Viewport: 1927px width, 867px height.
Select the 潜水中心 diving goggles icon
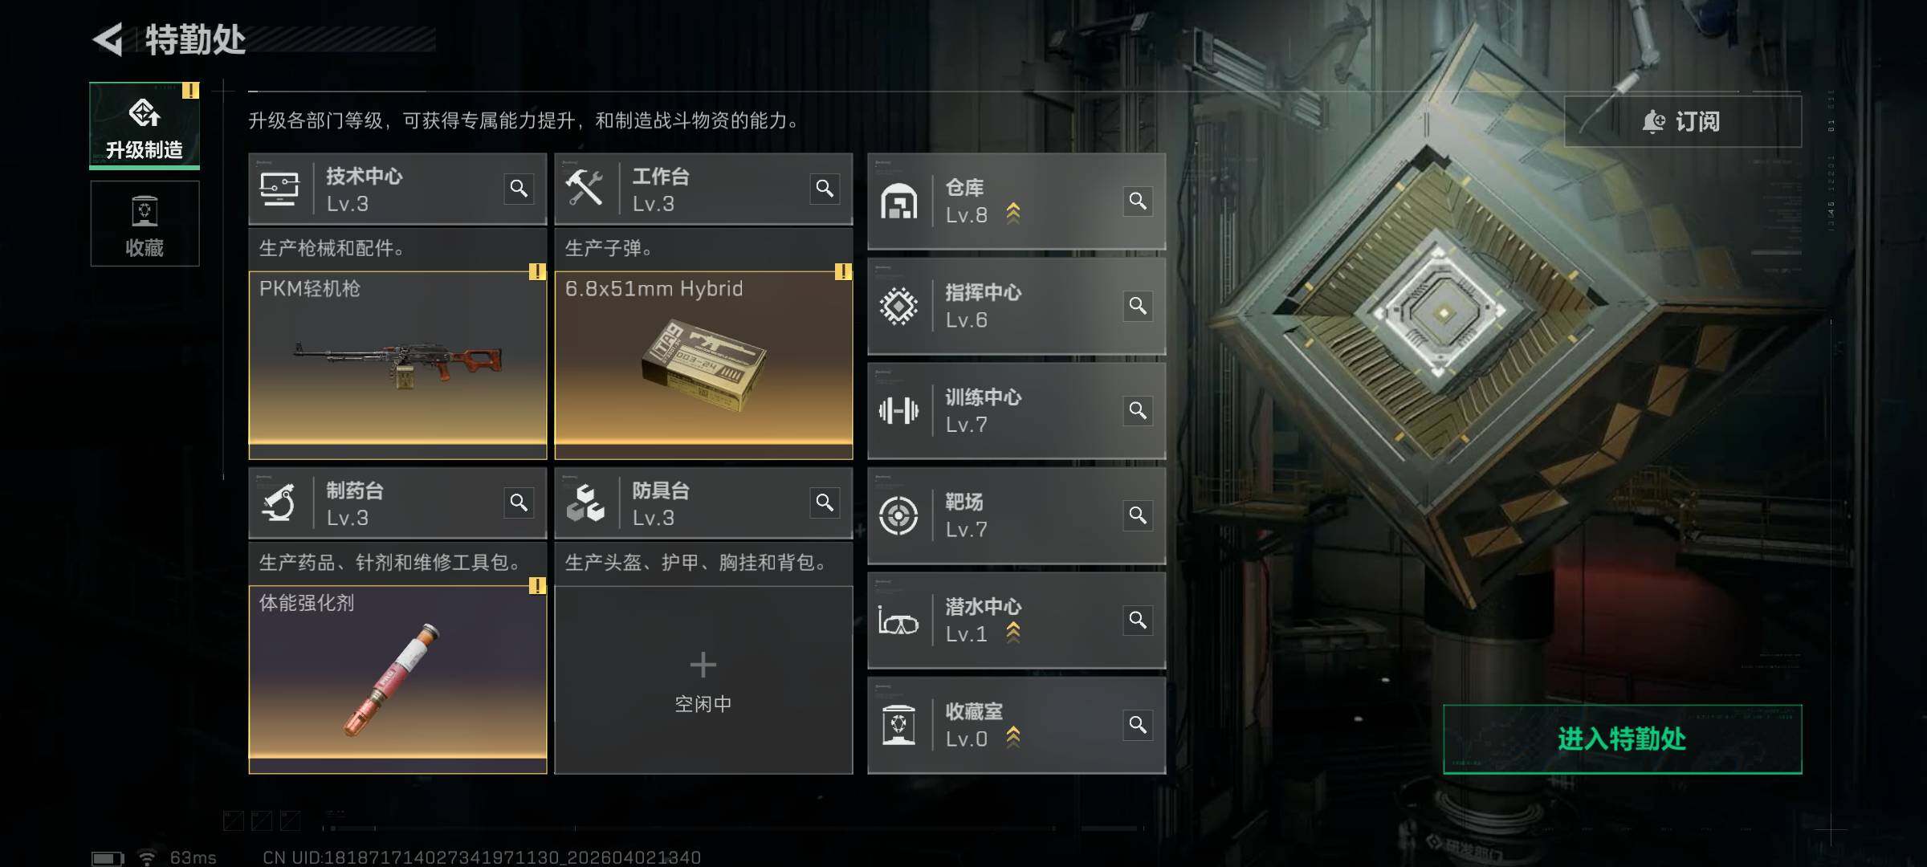[898, 621]
